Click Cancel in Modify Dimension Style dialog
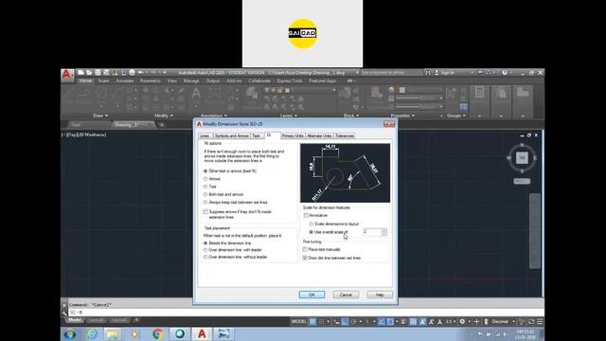606x341 pixels. [x=346, y=295]
